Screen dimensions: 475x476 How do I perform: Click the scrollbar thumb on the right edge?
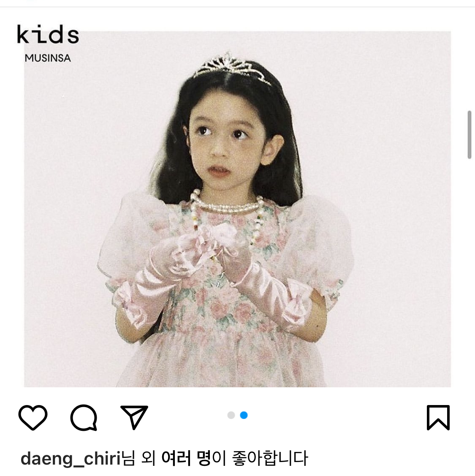469,135
